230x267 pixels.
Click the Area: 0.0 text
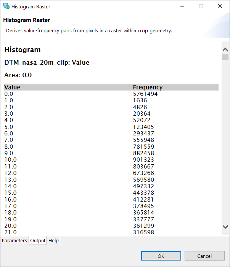[x=18, y=75]
